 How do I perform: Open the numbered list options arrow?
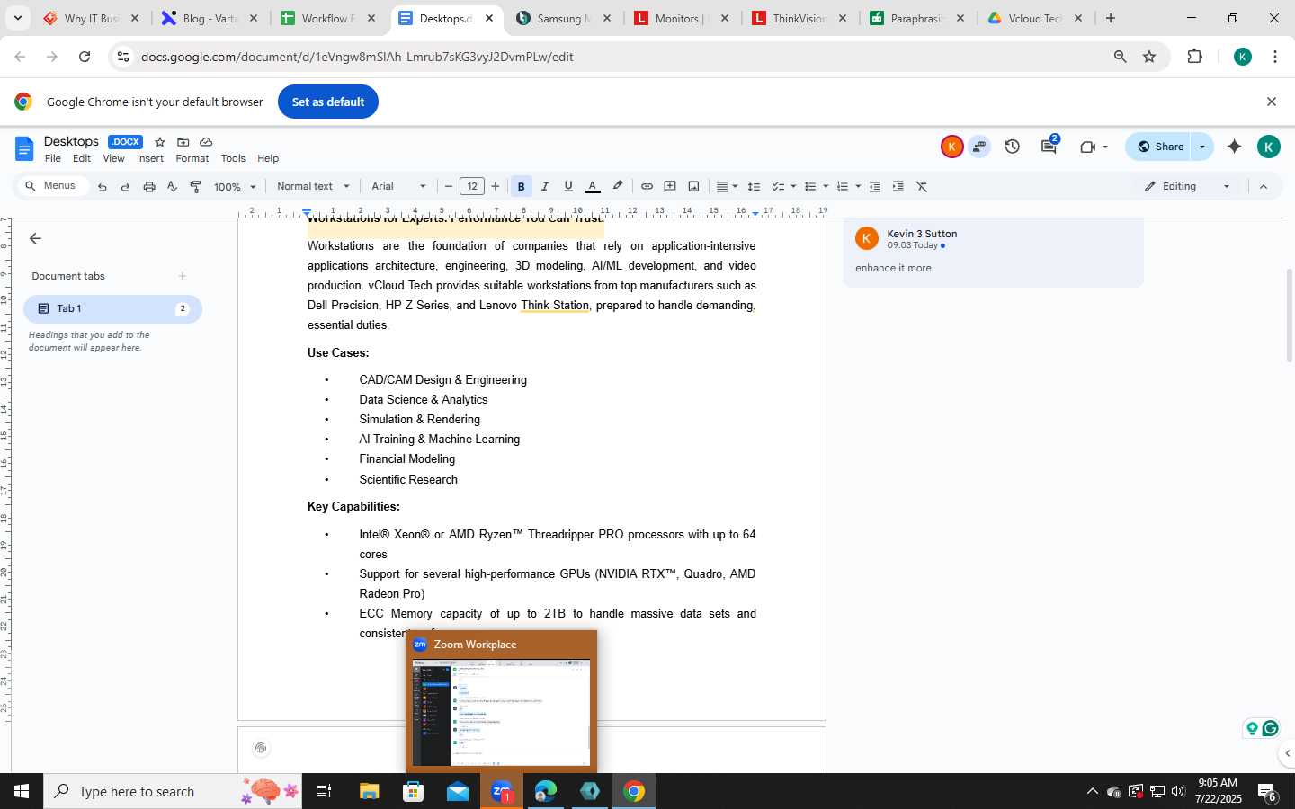858,187
